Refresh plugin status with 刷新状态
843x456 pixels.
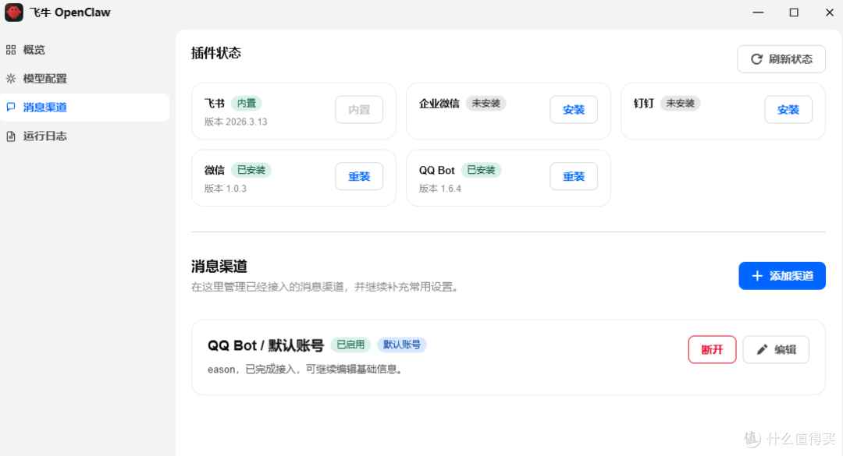coord(781,59)
